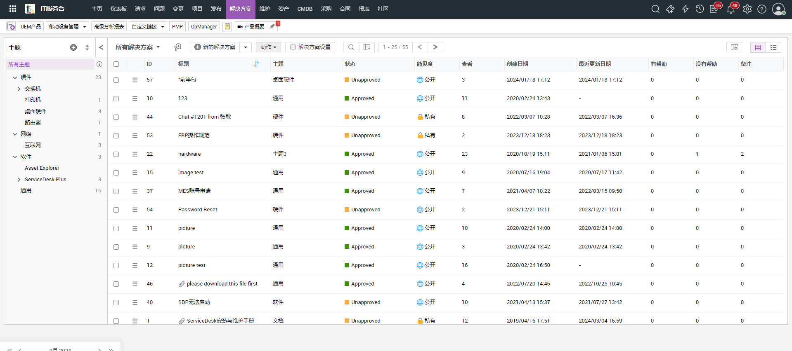The width and height of the screenshot is (792, 351).
Task: Tick the checkbox for solution 'hardware'
Action: (116, 154)
